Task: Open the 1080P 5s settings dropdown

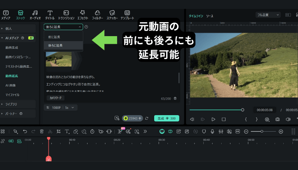Action: tap(61, 108)
